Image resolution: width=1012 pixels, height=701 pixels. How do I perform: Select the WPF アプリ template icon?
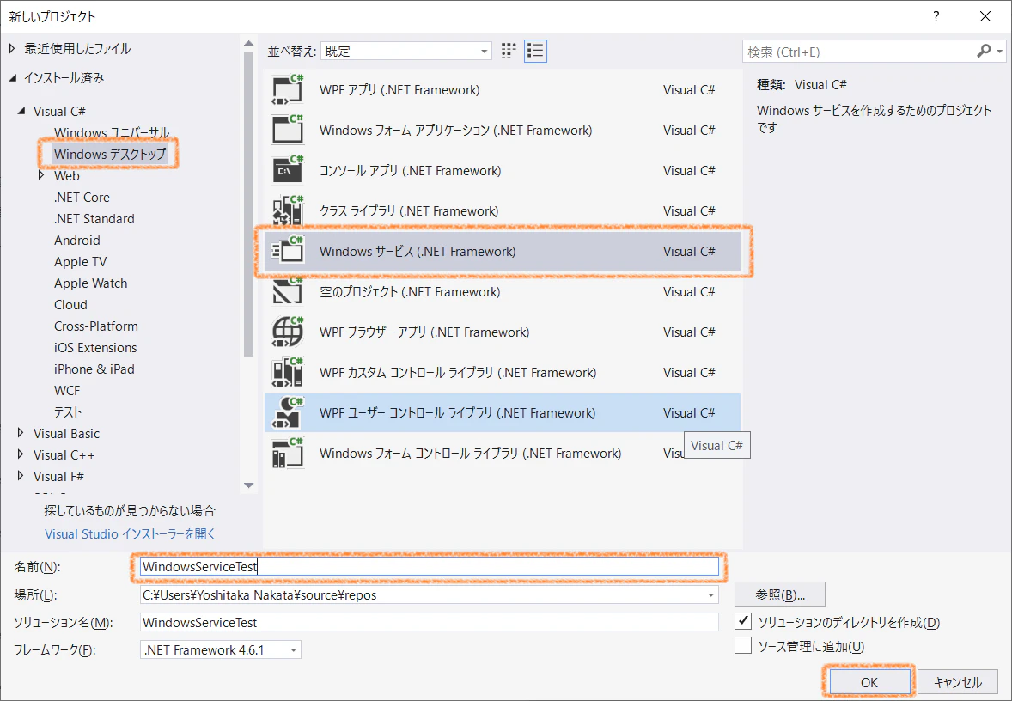(287, 89)
